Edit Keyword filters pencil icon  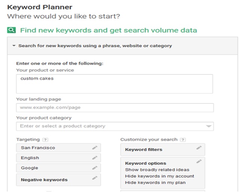pyautogui.click(x=199, y=148)
